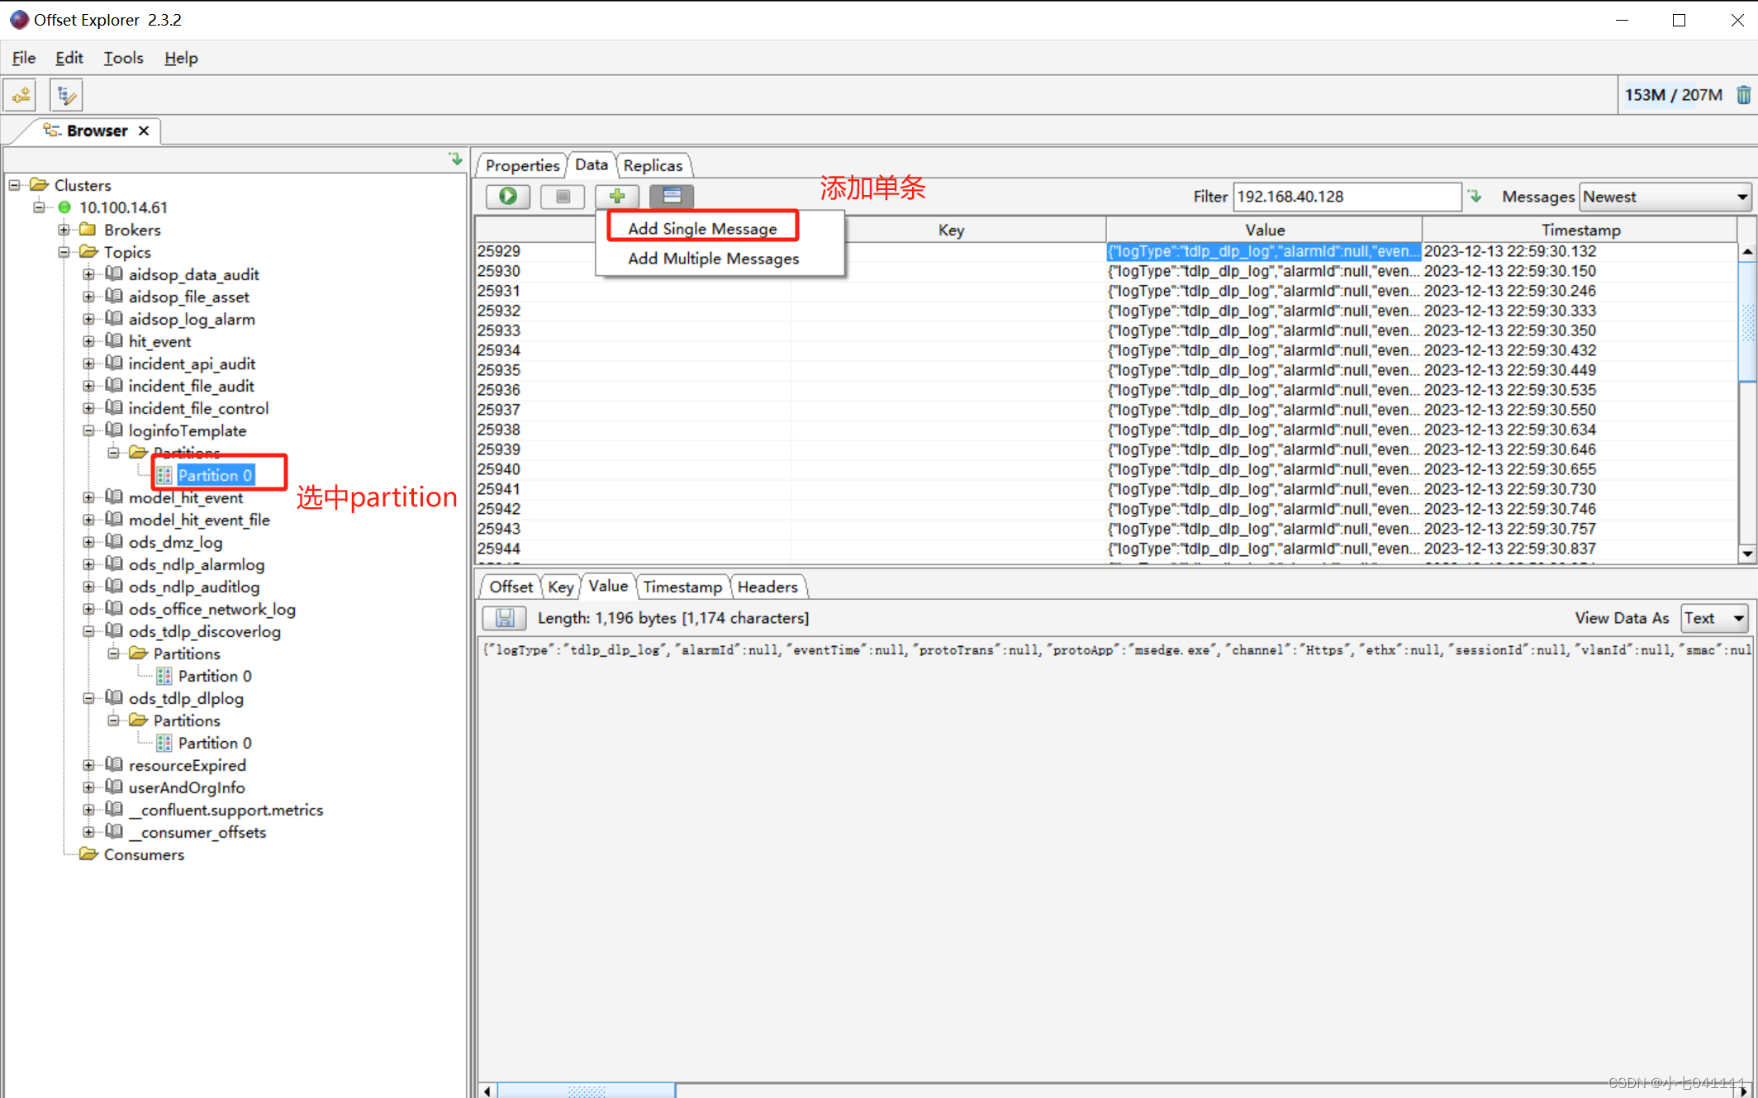Click the green plus add message icon
Image resolution: width=1758 pixels, height=1098 pixels.
617,196
